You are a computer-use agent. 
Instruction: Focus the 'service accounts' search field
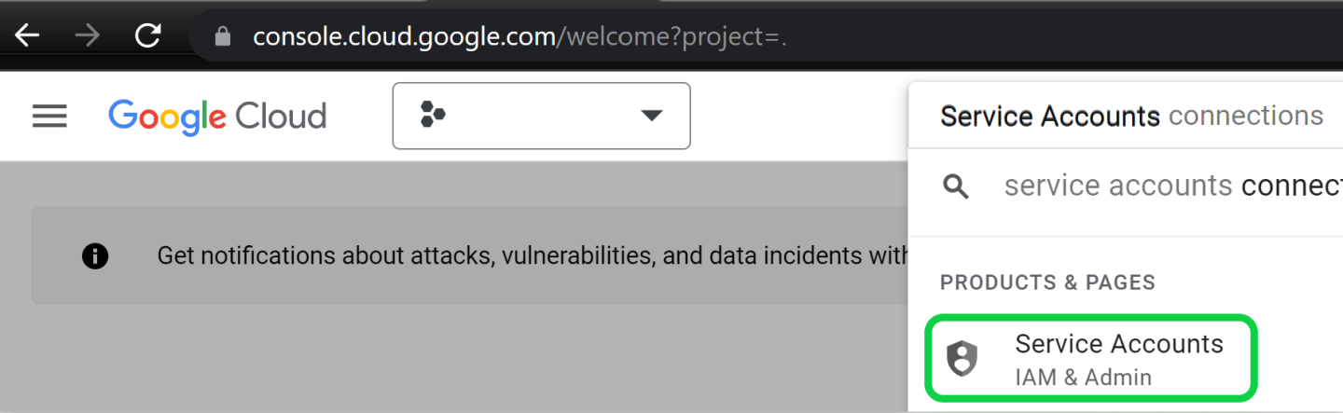[x=1166, y=186]
